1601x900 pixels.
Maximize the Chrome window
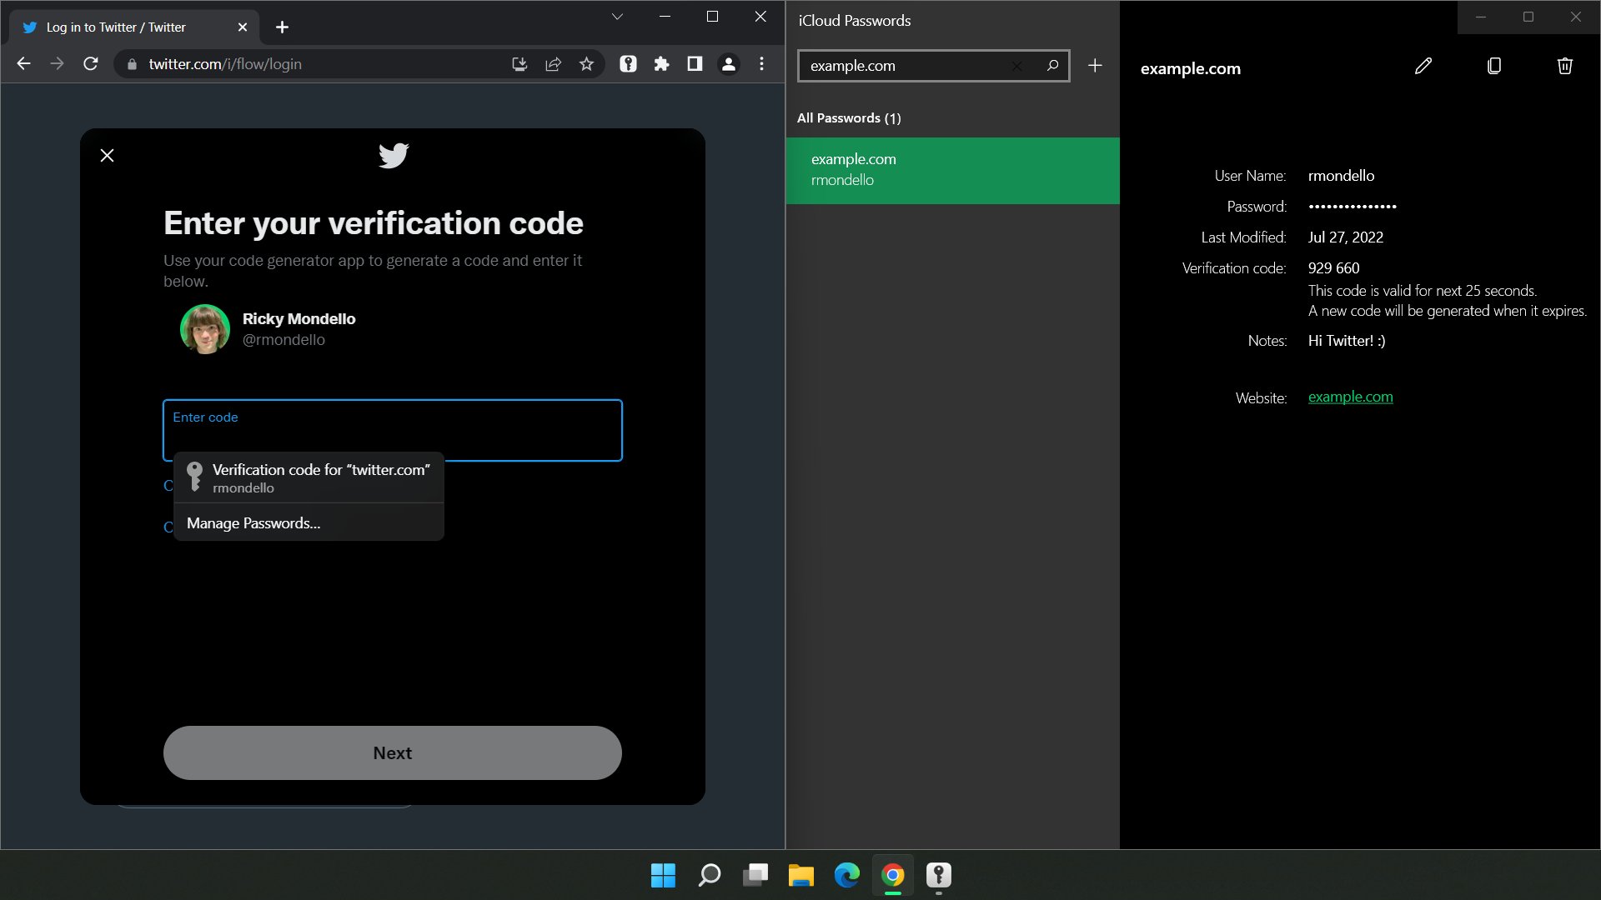712,17
